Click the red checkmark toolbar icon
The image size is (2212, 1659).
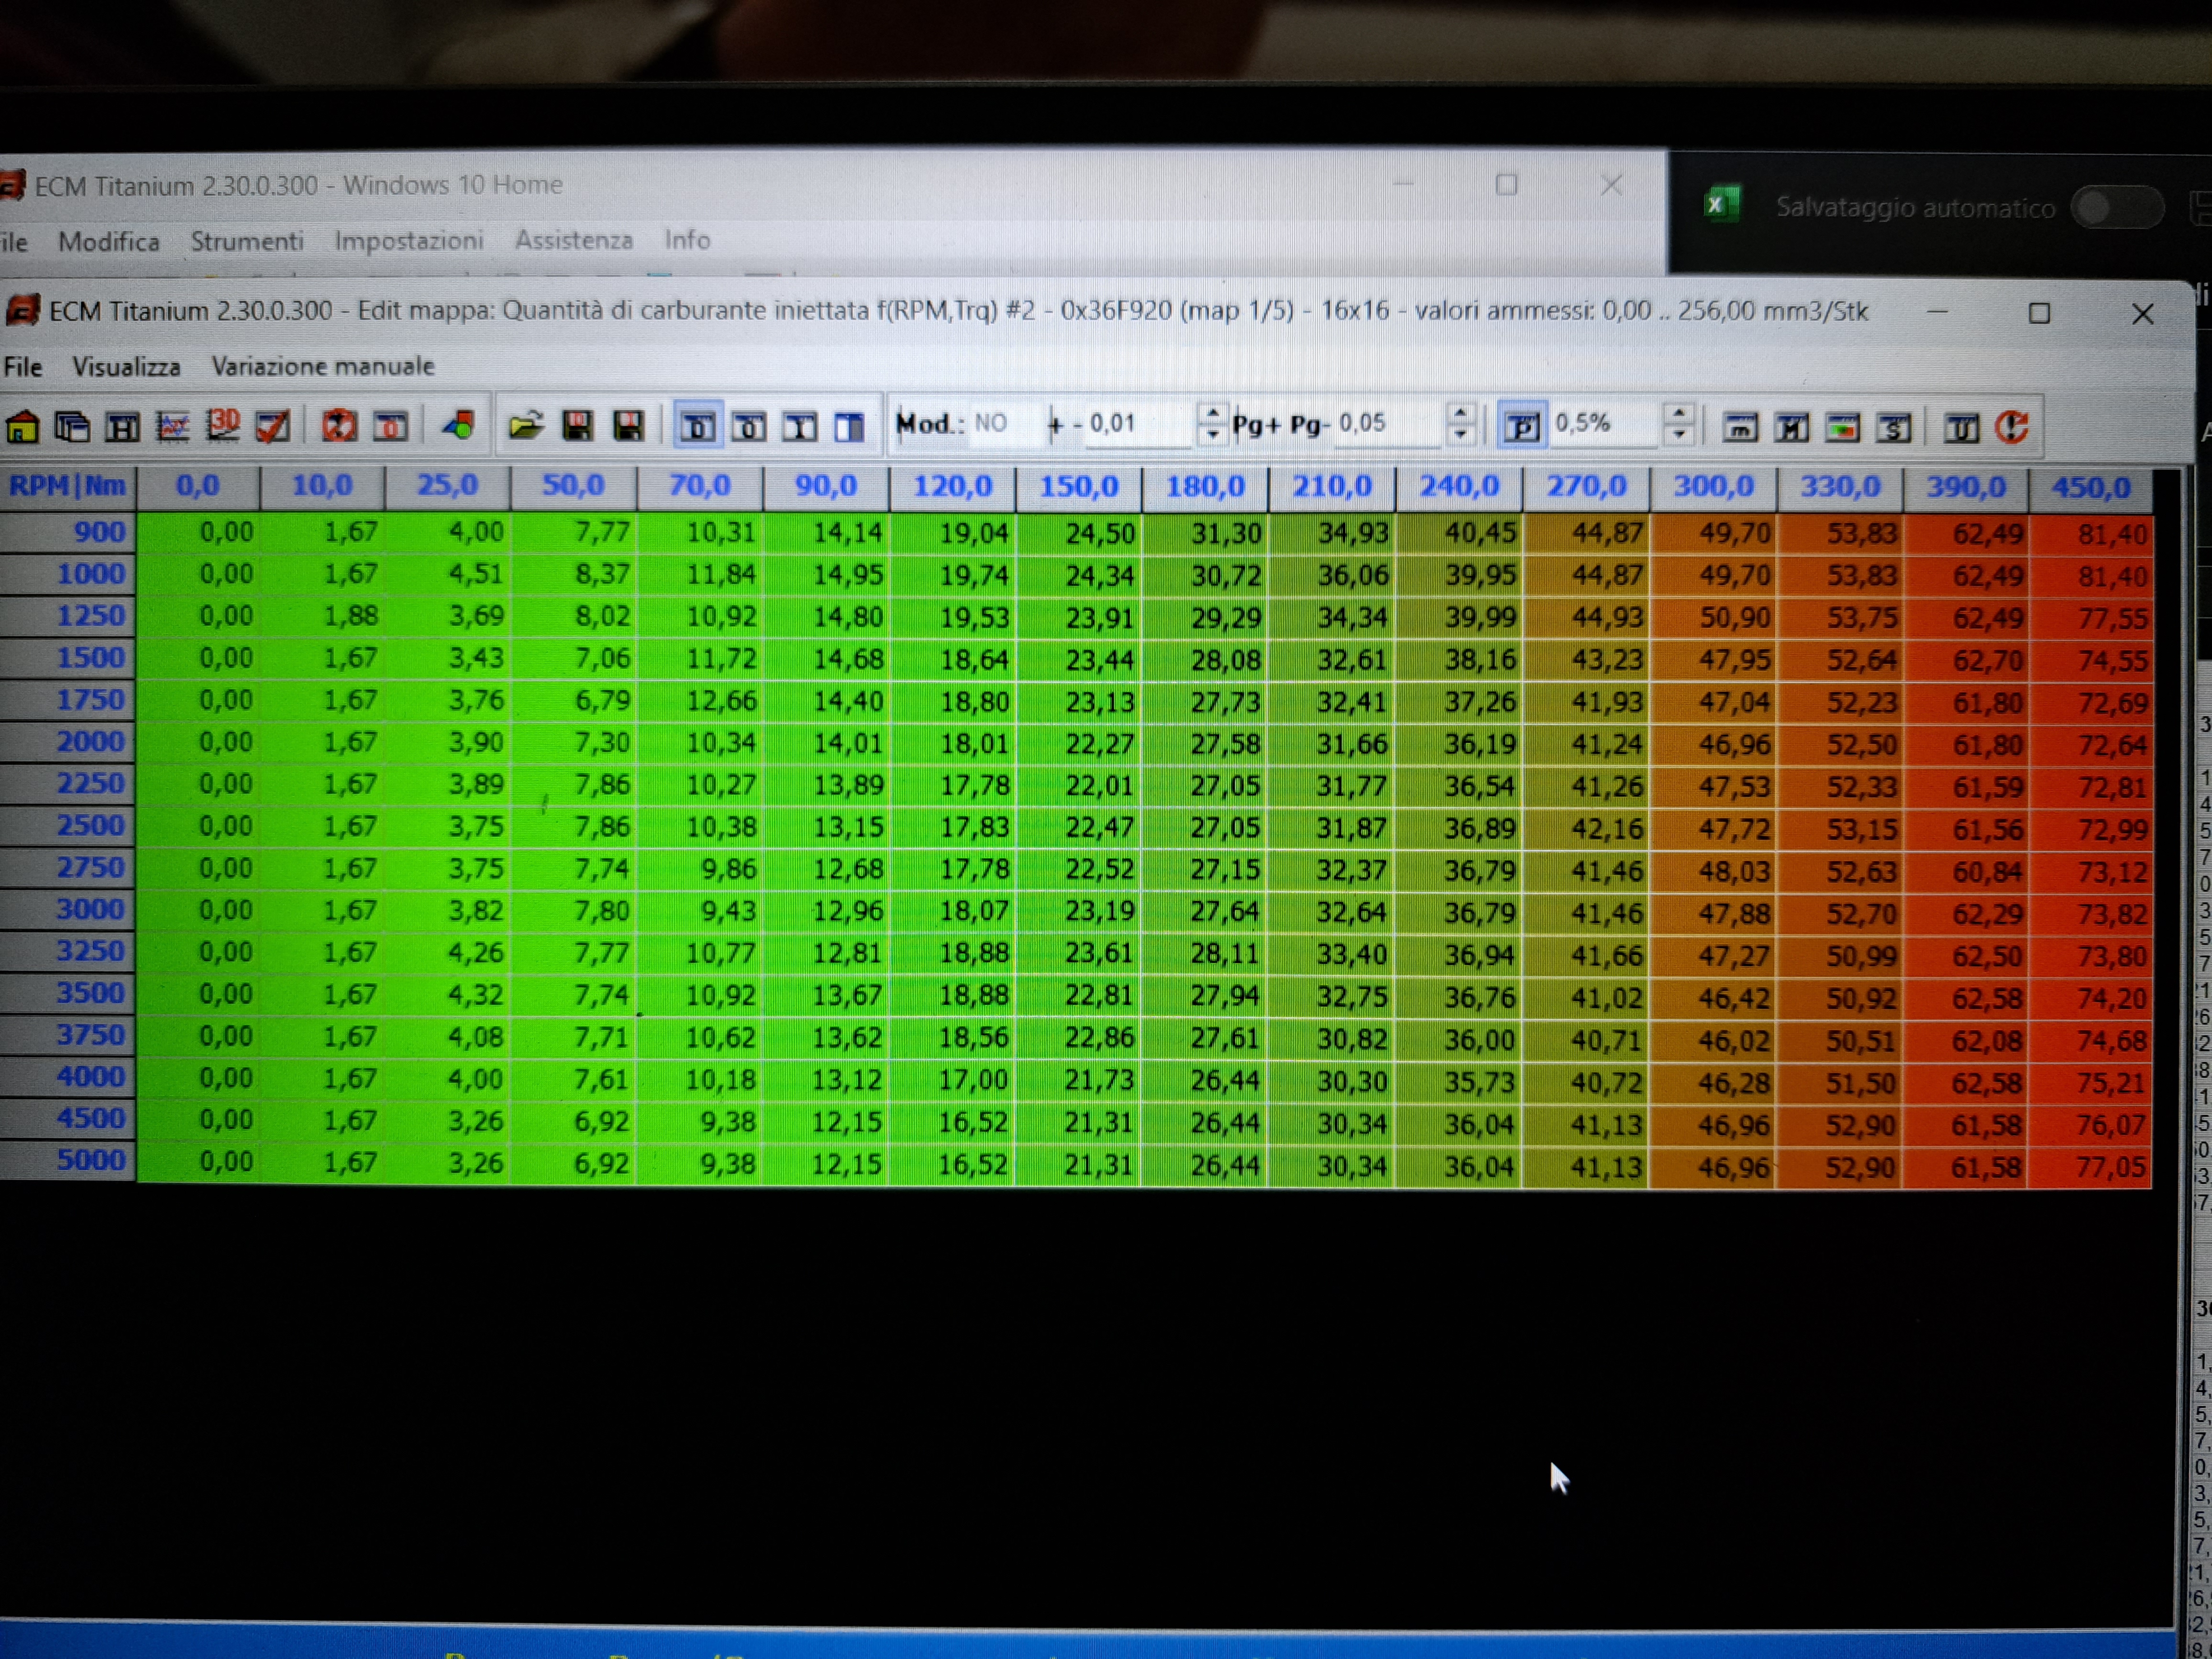273,427
